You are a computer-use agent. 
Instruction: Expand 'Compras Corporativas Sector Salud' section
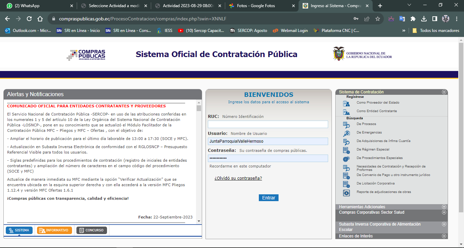pyautogui.click(x=444, y=212)
